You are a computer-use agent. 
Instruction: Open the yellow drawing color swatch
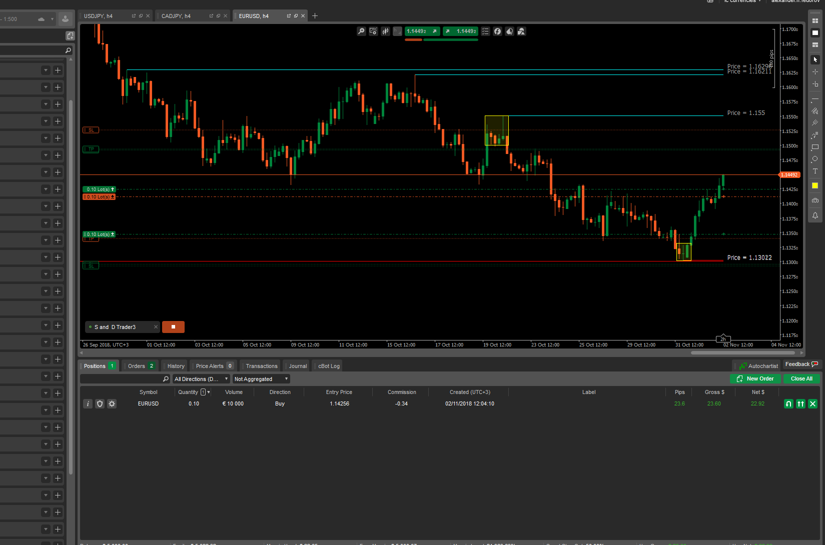coord(815,185)
